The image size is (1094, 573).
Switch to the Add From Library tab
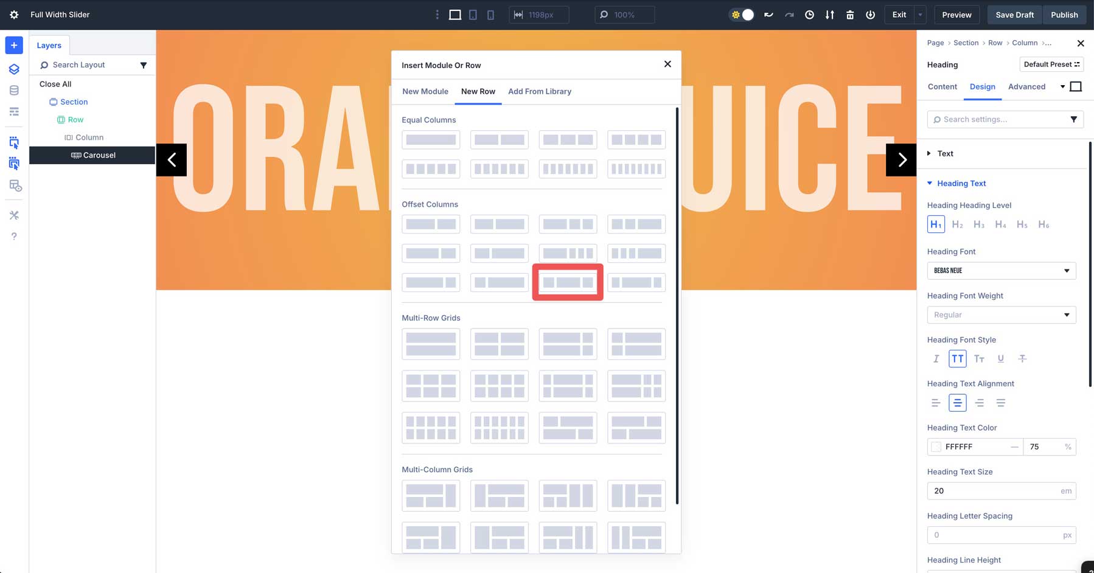click(x=539, y=91)
